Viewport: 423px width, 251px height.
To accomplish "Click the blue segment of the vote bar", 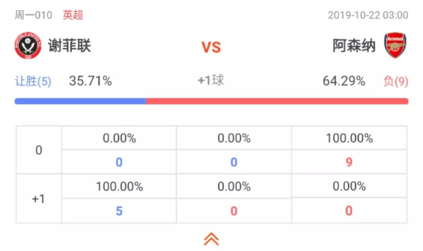I will click(x=80, y=101).
